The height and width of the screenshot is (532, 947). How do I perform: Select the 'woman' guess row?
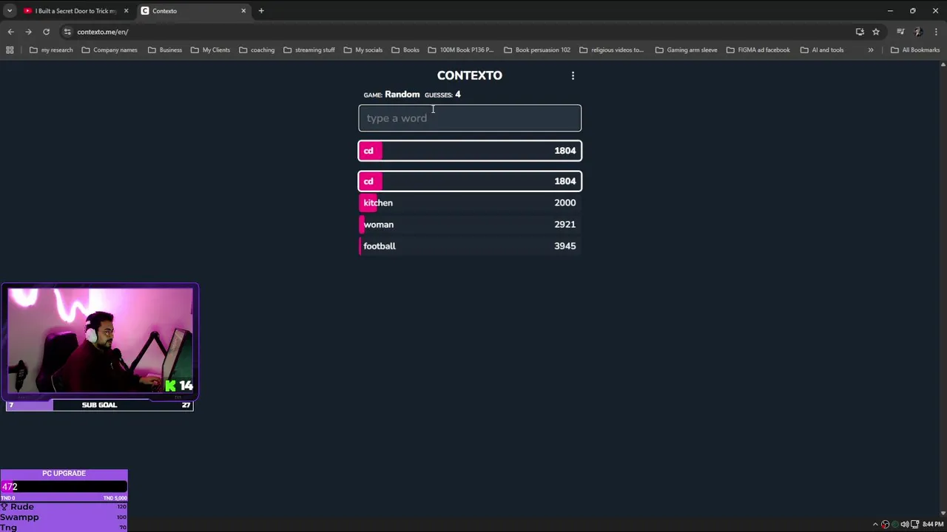pyautogui.click(x=470, y=225)
